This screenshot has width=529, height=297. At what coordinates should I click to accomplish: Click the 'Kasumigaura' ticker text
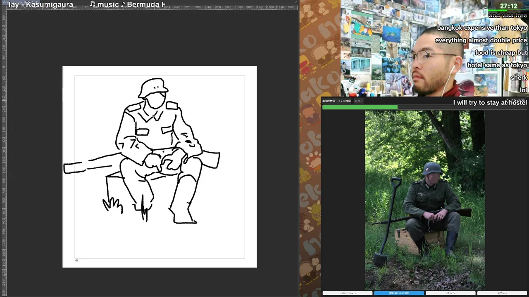pos(50,5)
